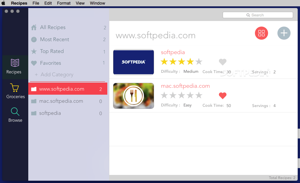Click the Medium difficulty value

[x=191, y=71]
